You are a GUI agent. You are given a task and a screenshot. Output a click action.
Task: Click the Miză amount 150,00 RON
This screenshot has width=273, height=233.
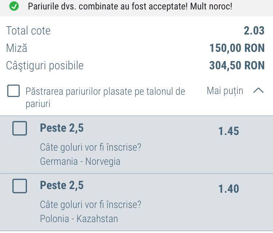(x=237, y=48)
